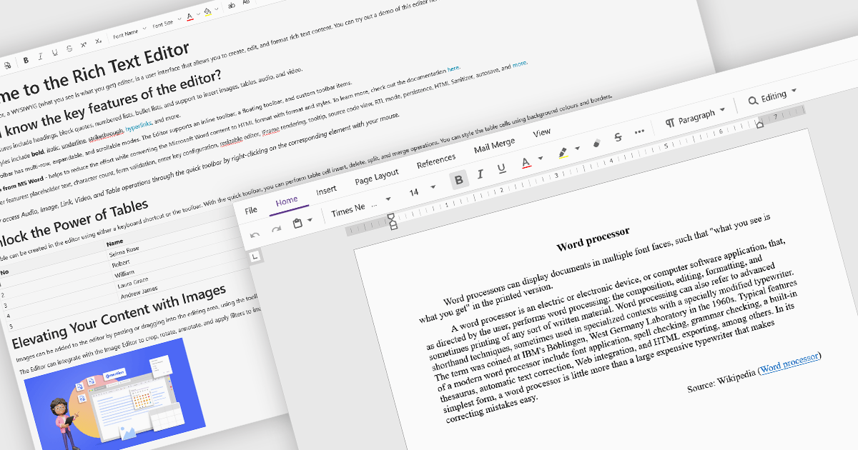Toggle Underline in the Word processor toolbar

pyautogui.click(x=501, y=169)
